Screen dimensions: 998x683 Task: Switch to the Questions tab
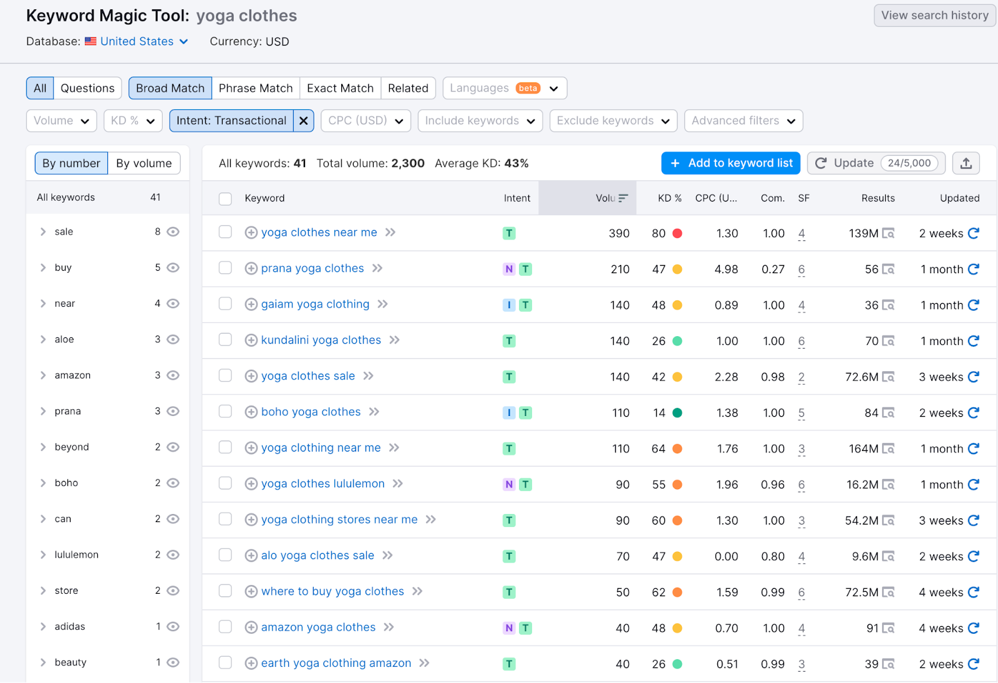pyautogui.click(x=87, y=88)
